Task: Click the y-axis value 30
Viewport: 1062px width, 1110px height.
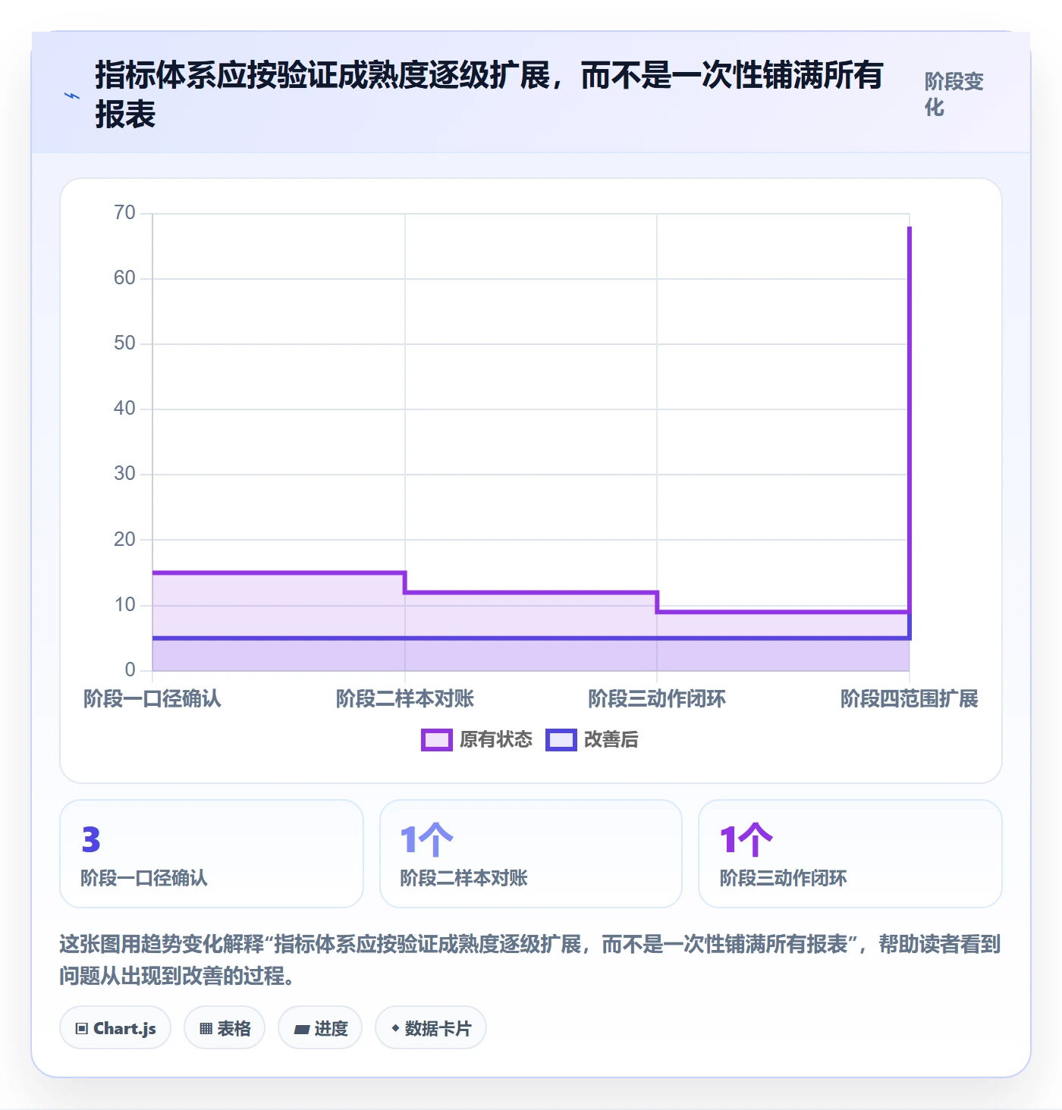Action: [124, 474]
